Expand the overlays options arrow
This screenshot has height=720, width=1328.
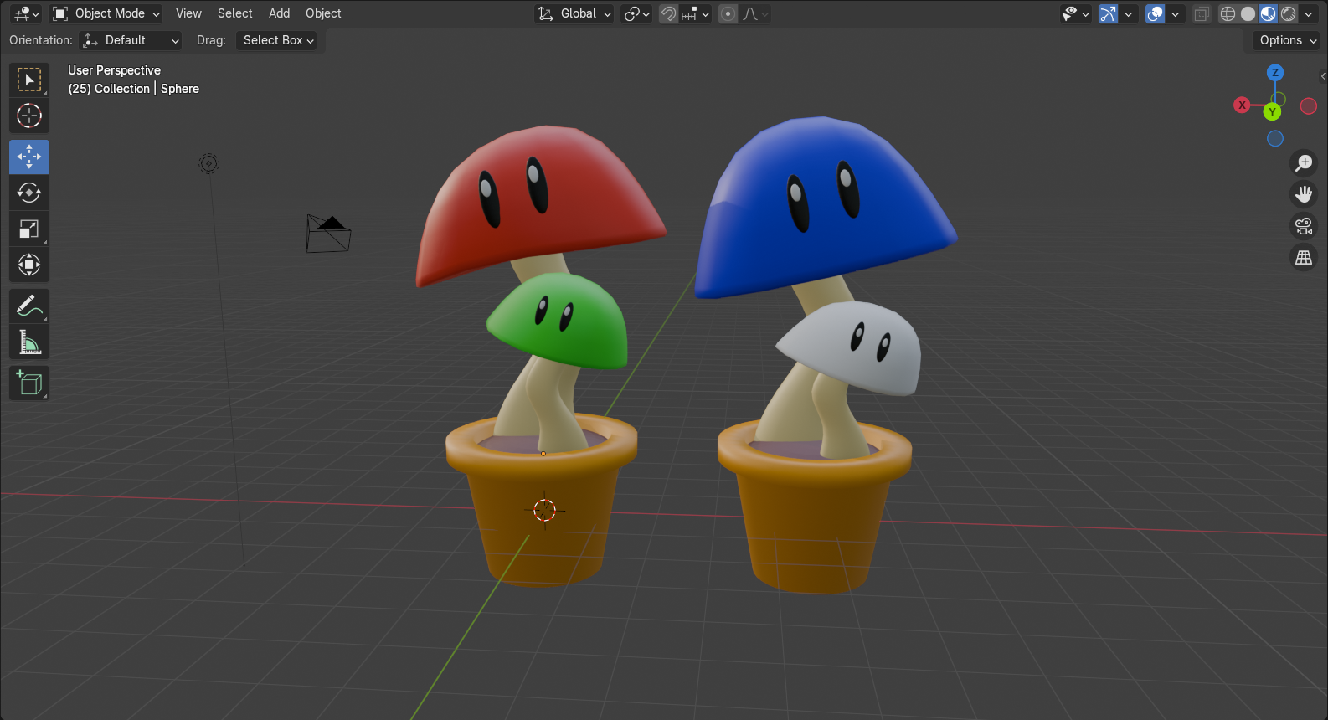1175,13
